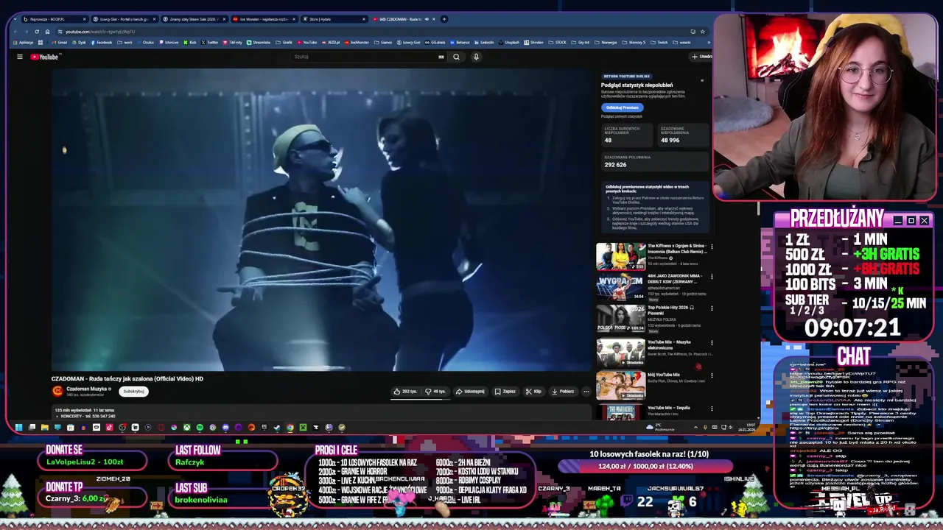Open The Kiffness Insomnia video thumbnail

[x=620, y=256]
